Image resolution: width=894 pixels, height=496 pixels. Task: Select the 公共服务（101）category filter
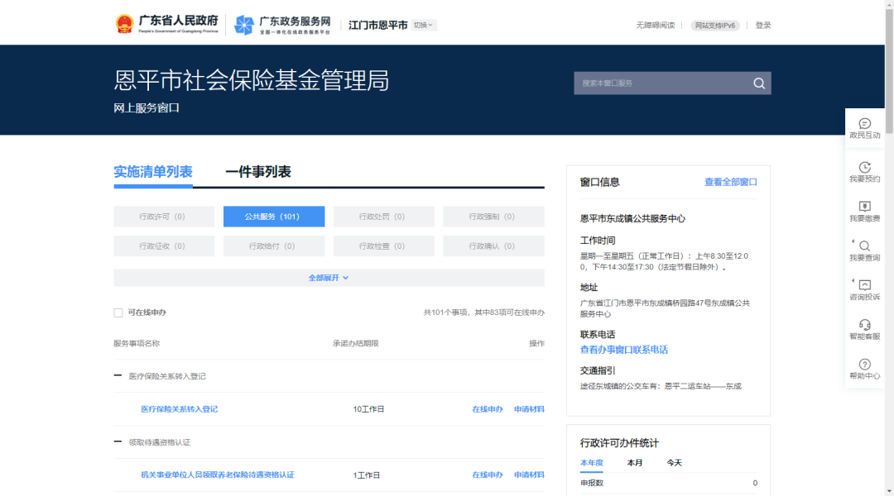[273, 216]
